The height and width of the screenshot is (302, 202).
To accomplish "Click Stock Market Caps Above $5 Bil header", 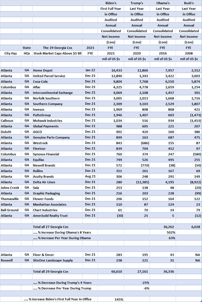I will [x=57, y=53].
